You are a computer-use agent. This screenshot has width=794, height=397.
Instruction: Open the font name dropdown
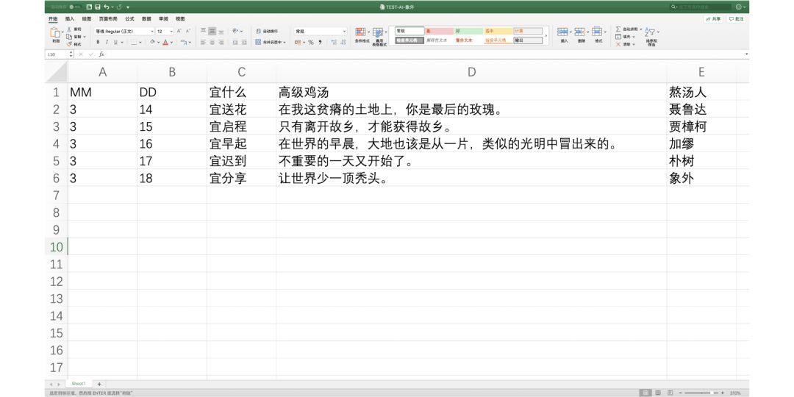click(152, 32)
